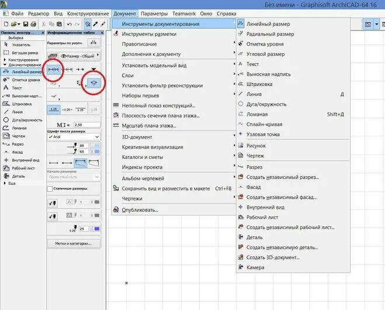Screen dimensions: 385x310
Task: Open the Размер - Общий layer dropdown
Action: click(x=98, y=56)
